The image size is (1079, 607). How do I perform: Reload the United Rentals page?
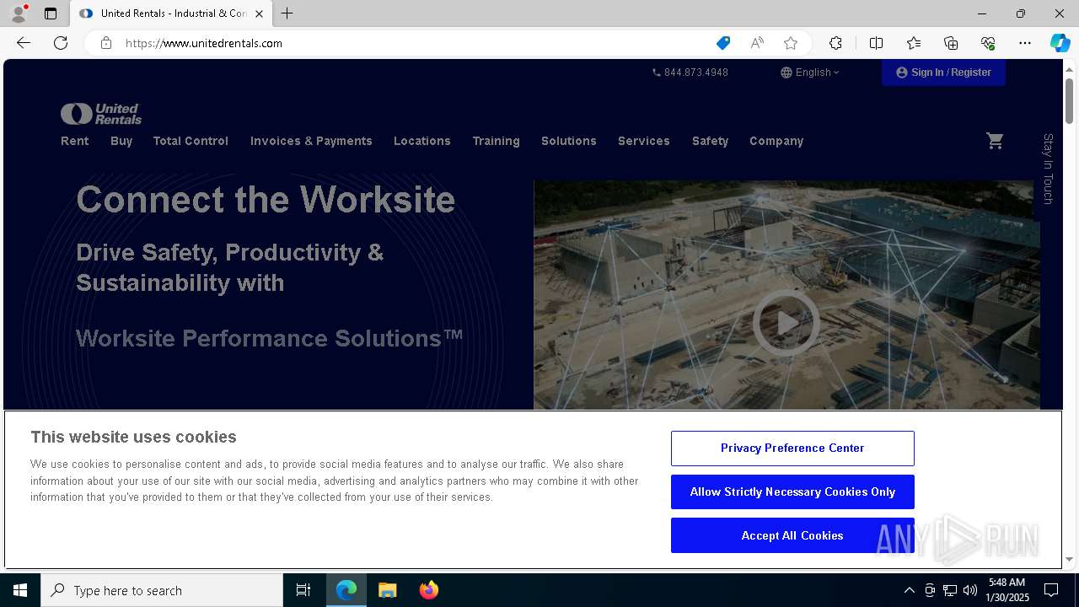(x=61, y=43)
